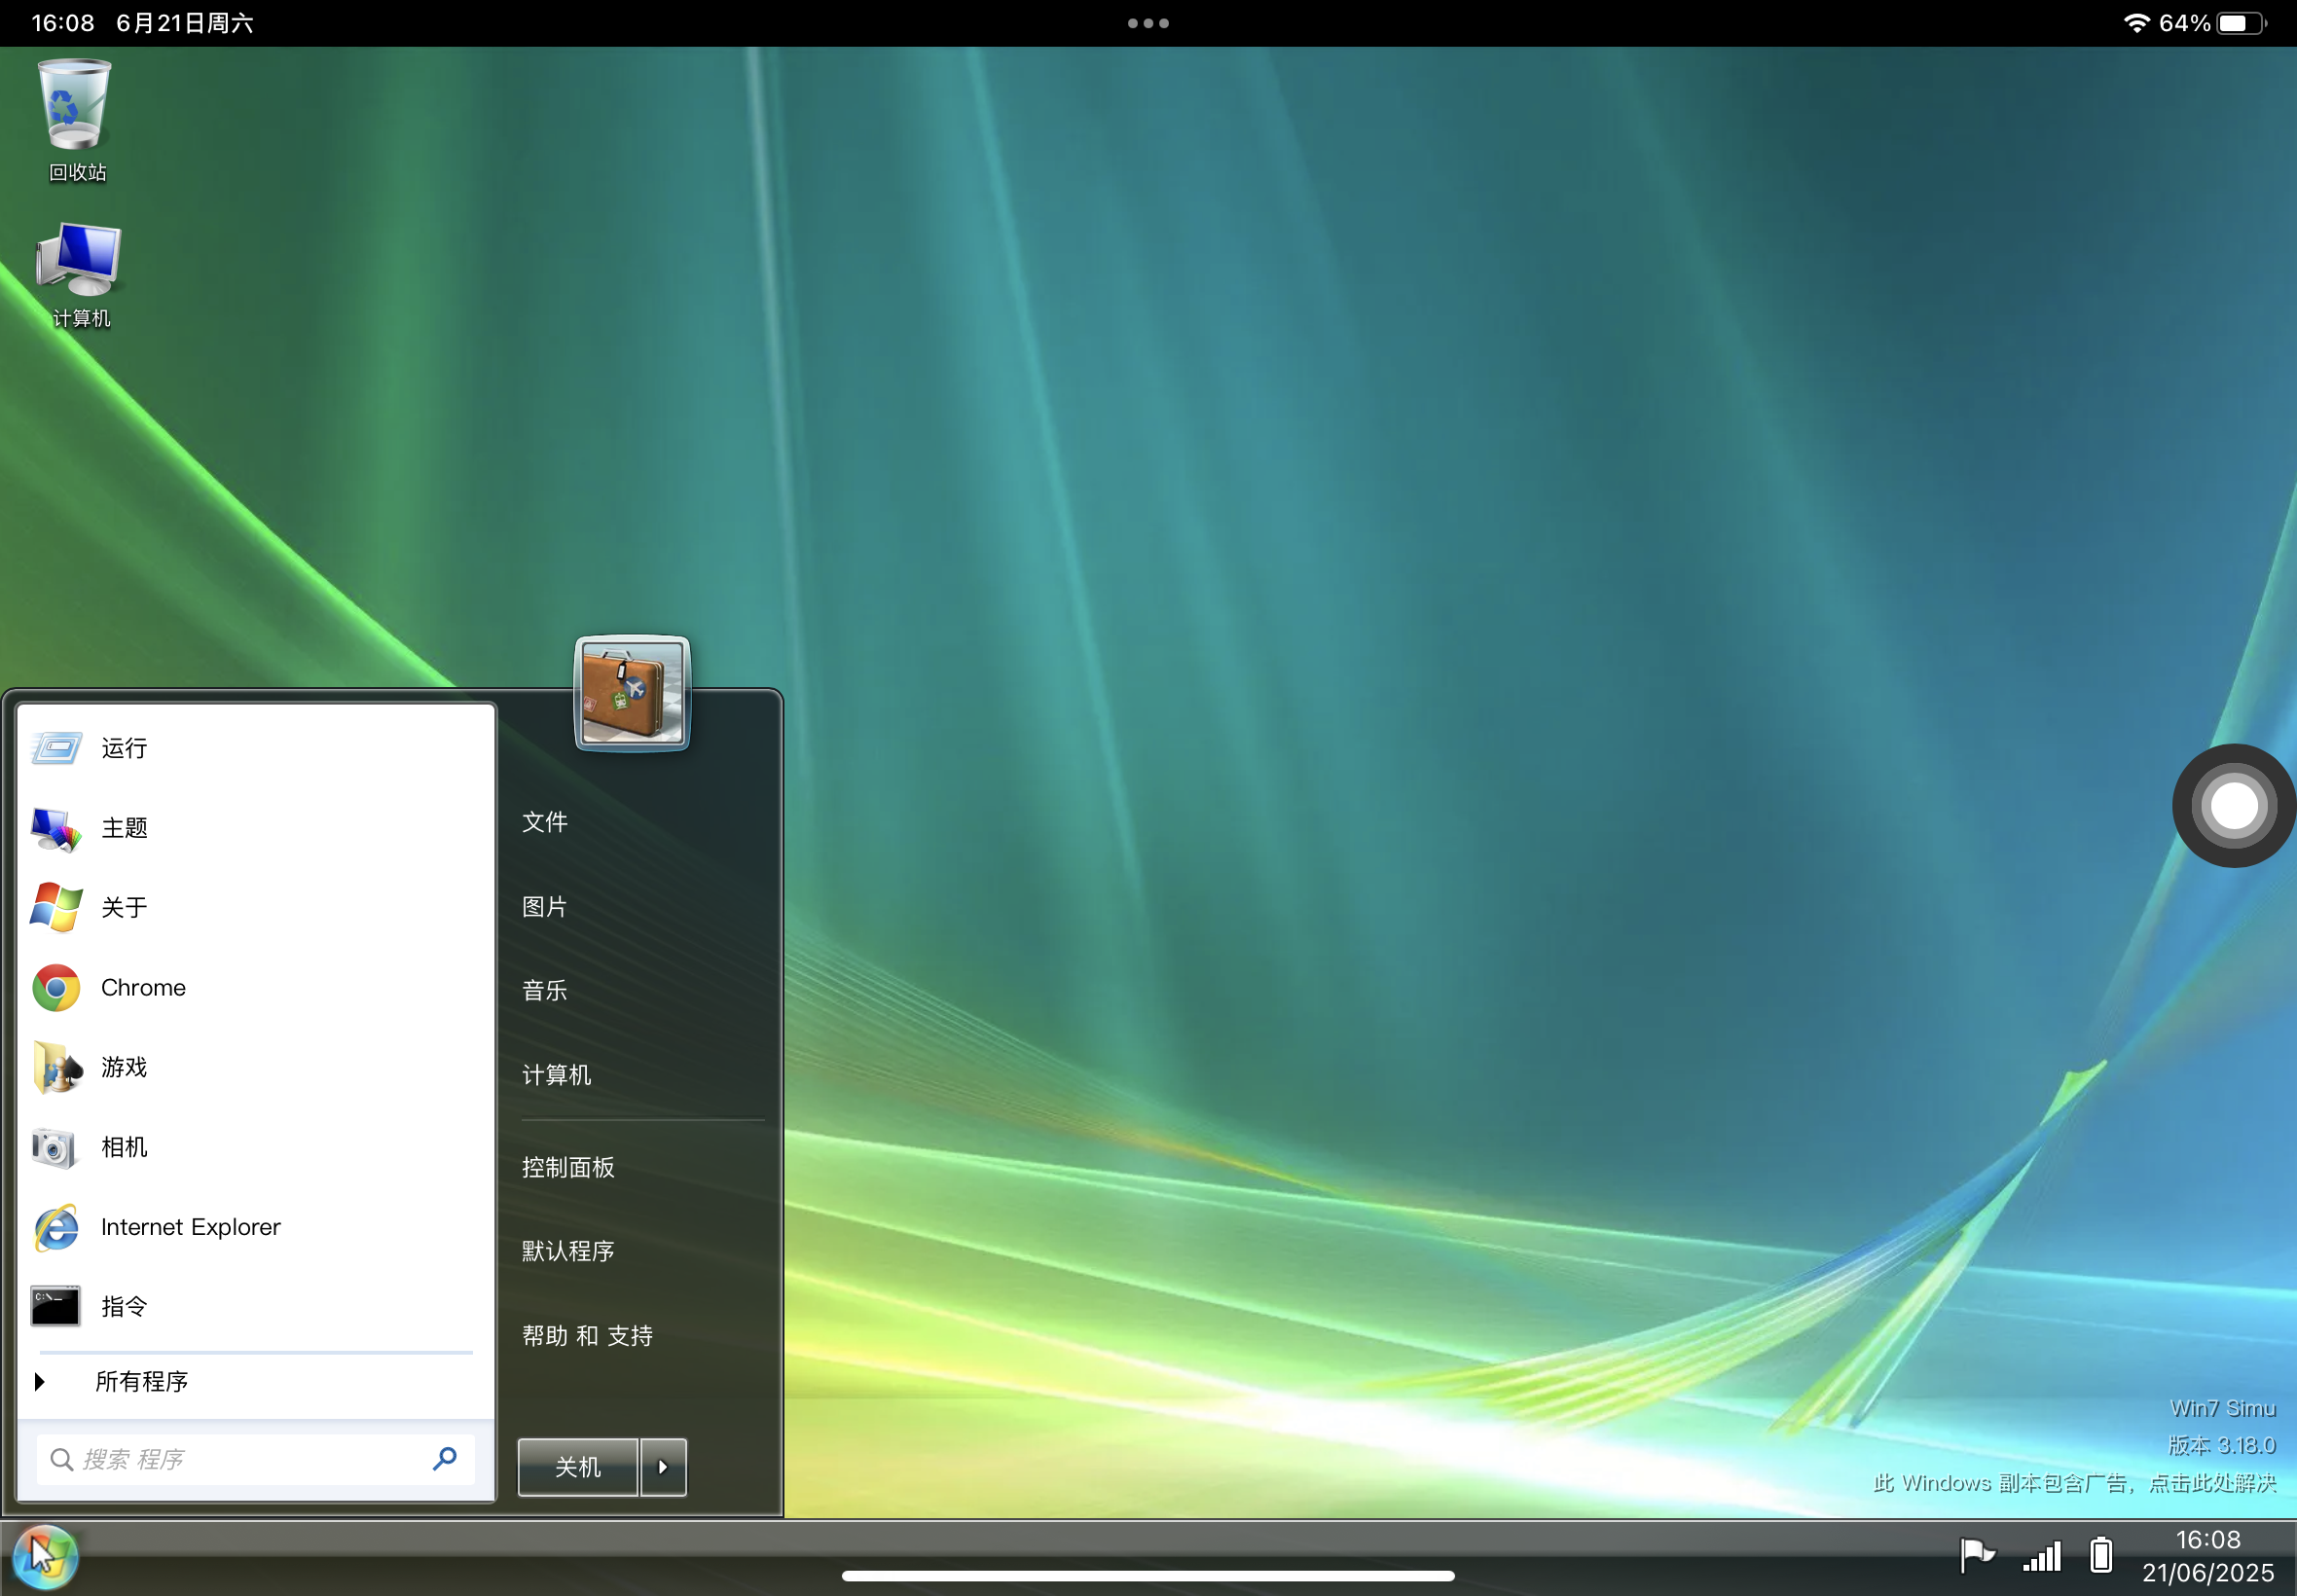
Task: Open 计算机 in the Start menu
Action: [x=556, y=1075]
